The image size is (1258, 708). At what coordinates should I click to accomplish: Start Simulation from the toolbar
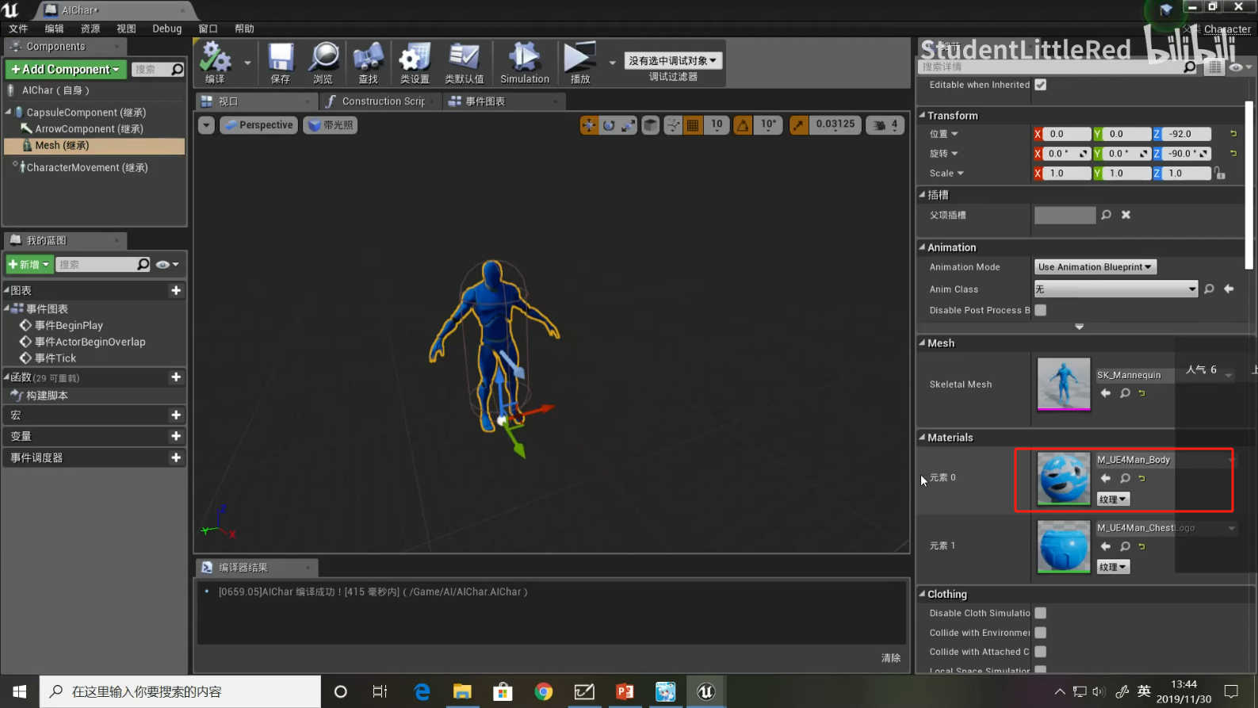[x=524, y=63]
